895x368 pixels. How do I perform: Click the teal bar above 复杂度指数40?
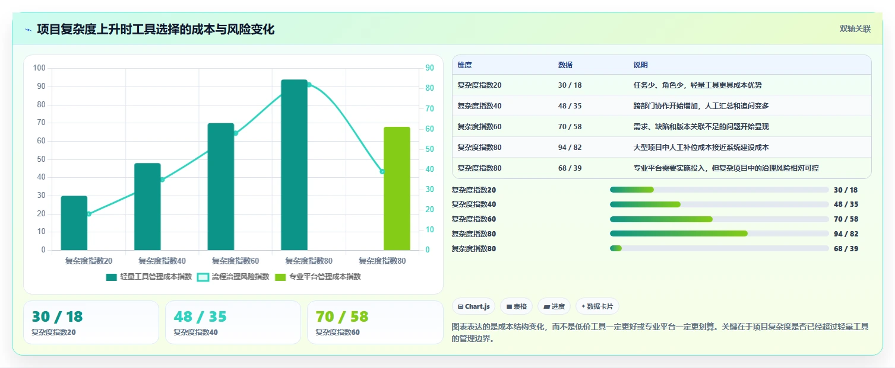tap(147, 207)
